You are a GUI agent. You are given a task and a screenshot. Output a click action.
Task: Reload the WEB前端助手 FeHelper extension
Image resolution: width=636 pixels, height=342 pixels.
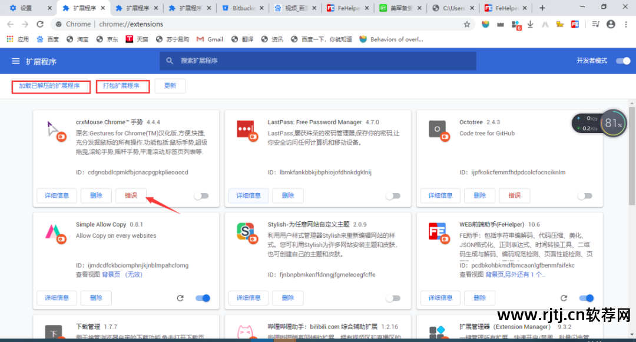[x=564, y=298]
